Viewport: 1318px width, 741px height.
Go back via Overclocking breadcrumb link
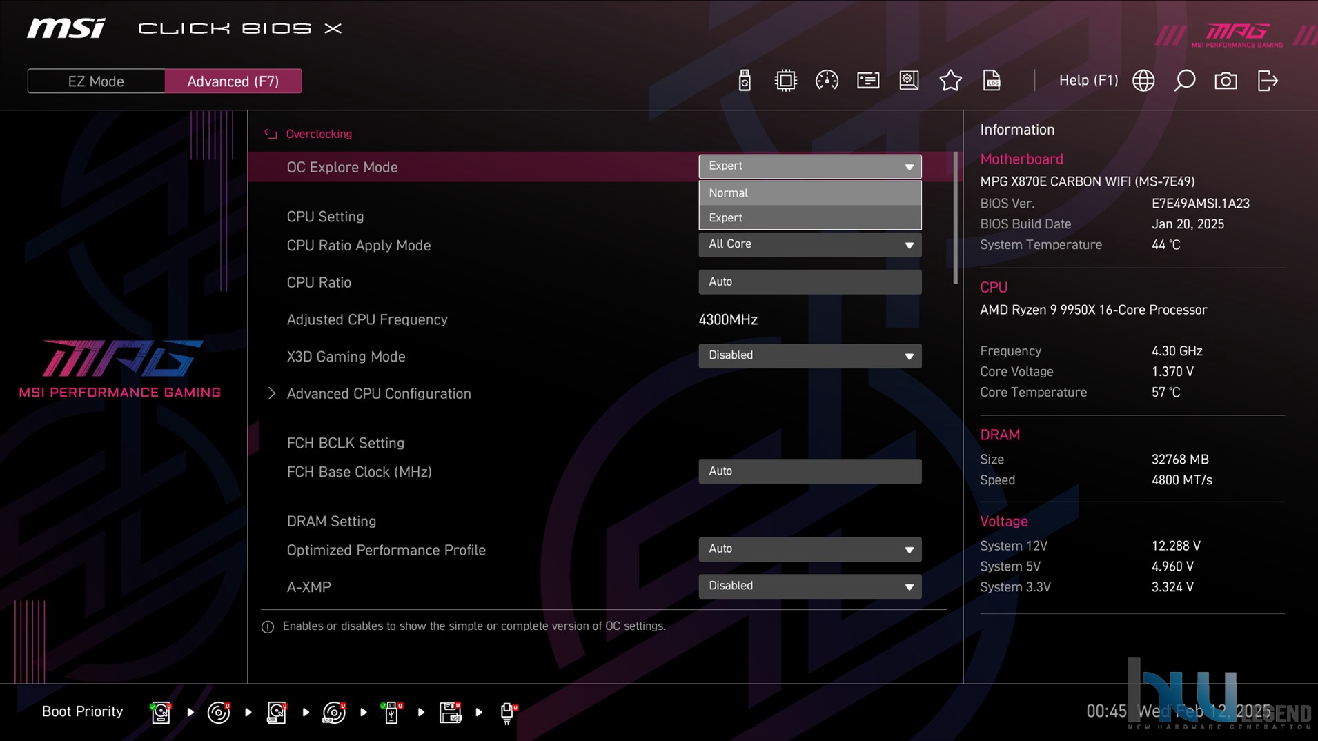click(319, 134)
